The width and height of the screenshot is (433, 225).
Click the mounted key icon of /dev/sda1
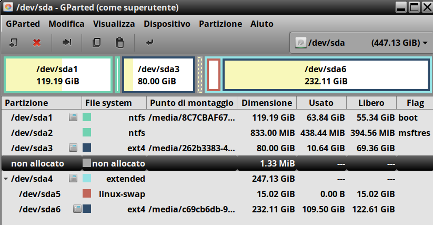click(x=73, y=117)
